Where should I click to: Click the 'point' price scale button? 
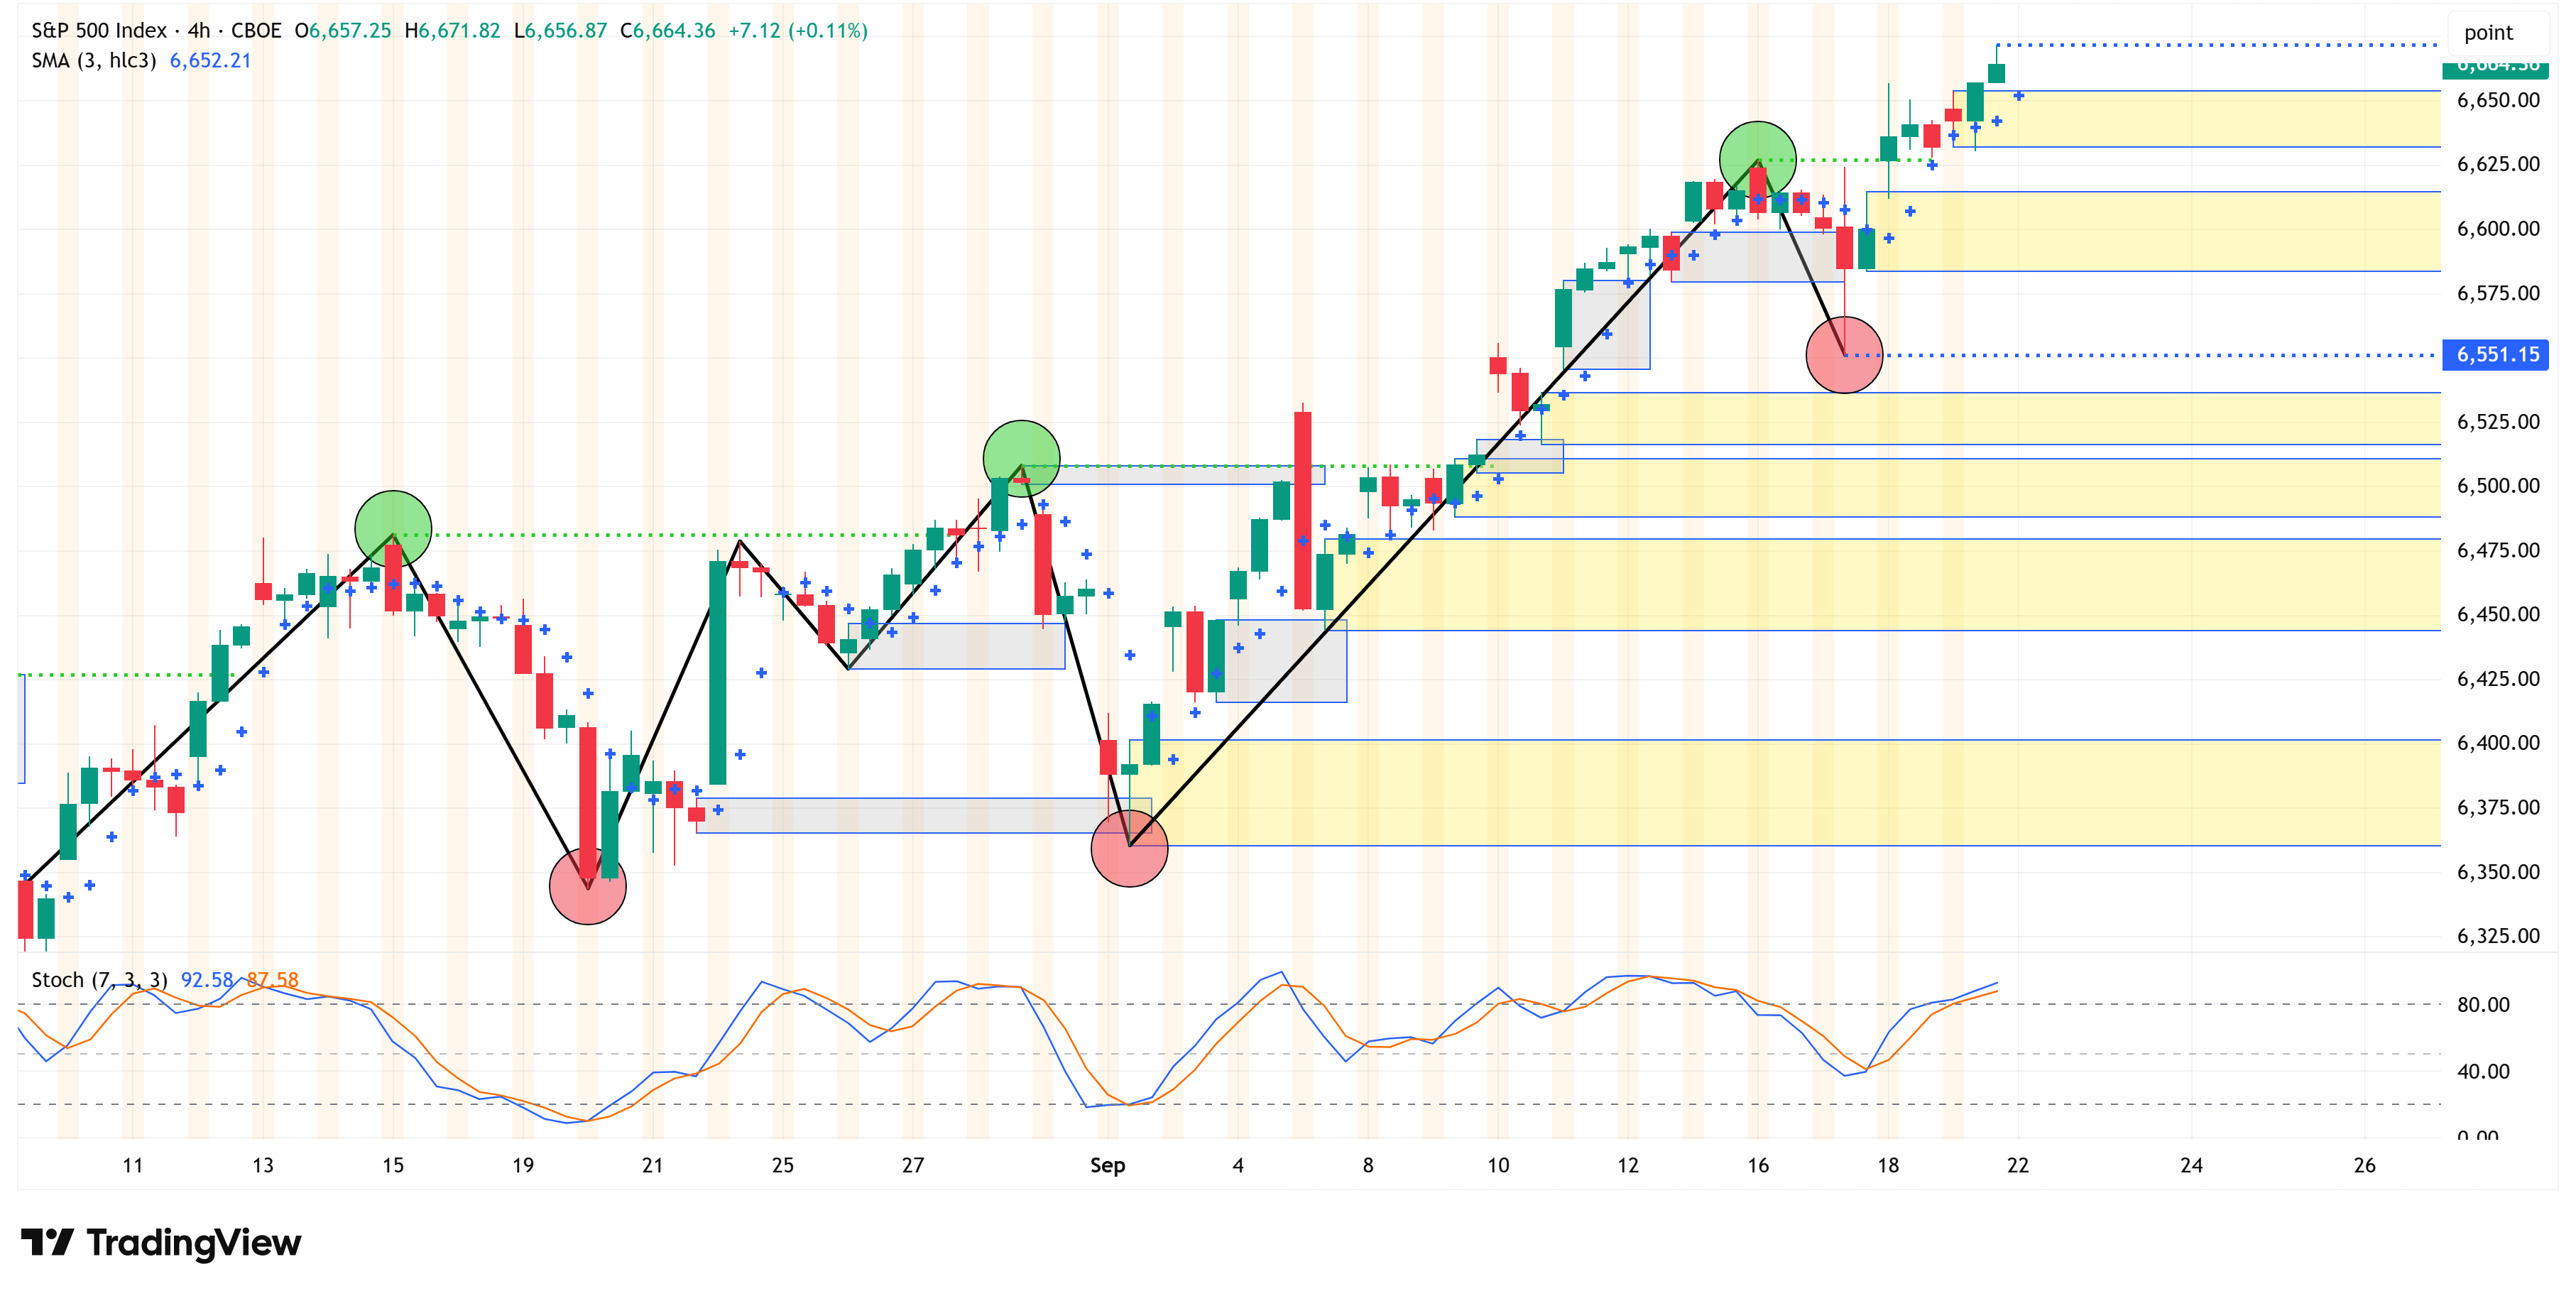coord(2488,33)
